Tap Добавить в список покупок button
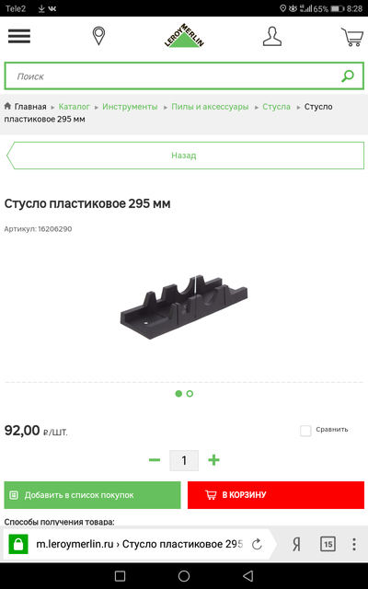Screen dimensions: 368x589 tap(92, 495)
